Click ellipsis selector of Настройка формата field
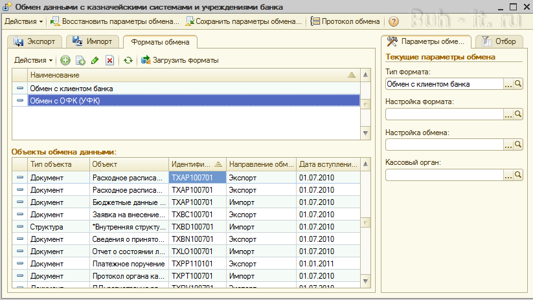The height and width of the screenshot is (300, 533). coord(508,114)
